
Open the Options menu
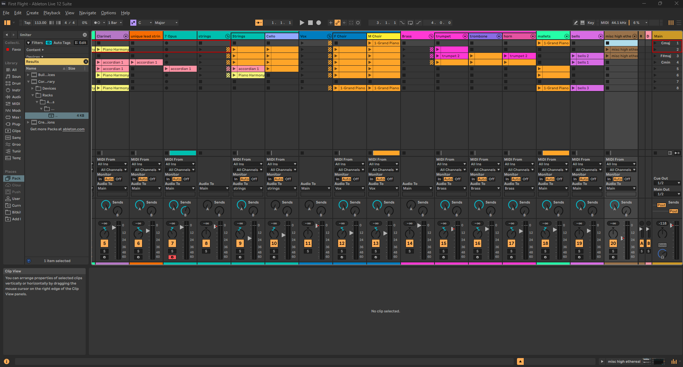coord(108,13)
